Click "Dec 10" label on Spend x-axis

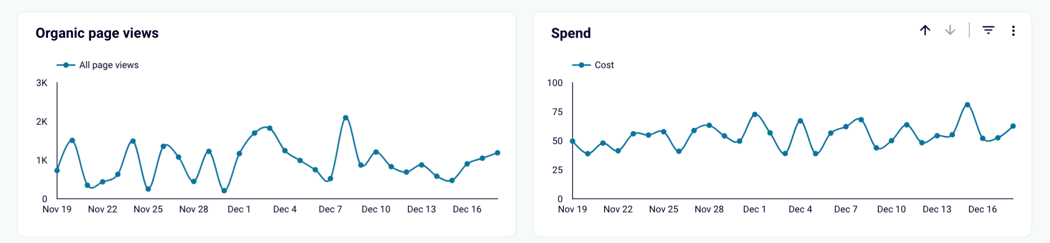tap(891, 209)
